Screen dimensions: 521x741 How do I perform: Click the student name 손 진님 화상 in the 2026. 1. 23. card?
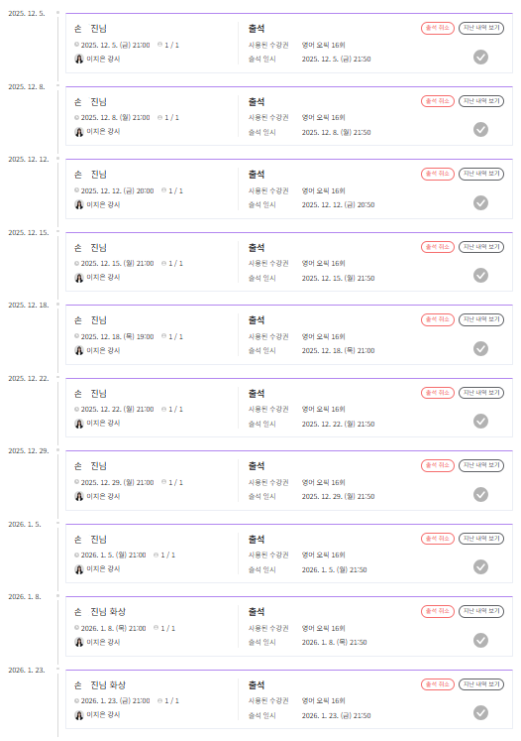tap(100, 684)
